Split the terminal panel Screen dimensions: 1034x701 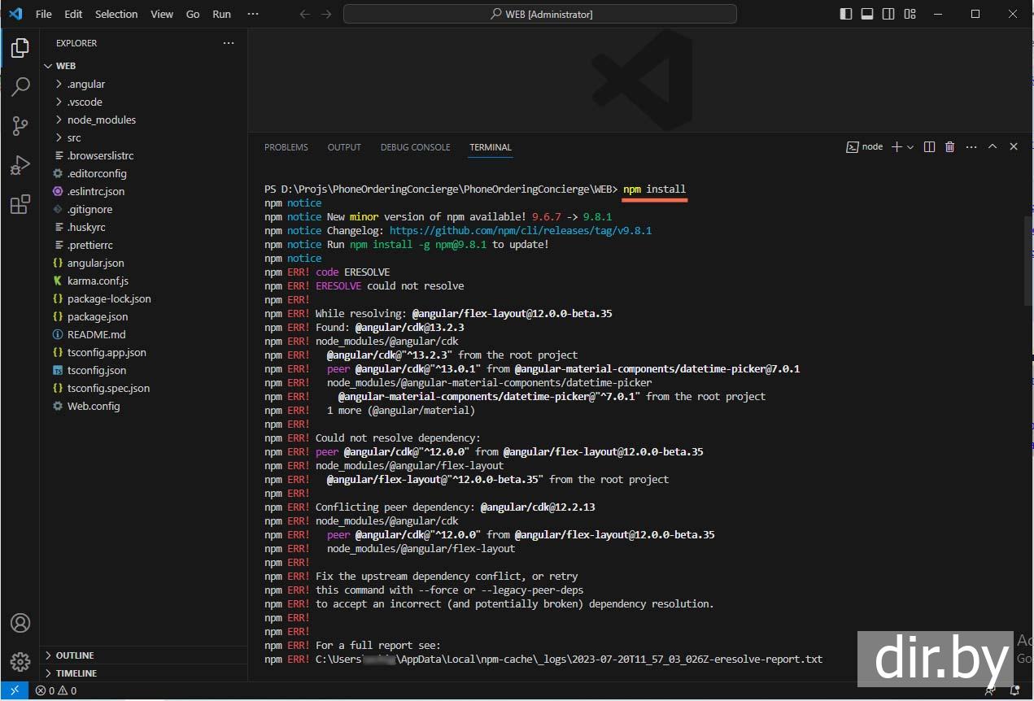click(929, 147)
